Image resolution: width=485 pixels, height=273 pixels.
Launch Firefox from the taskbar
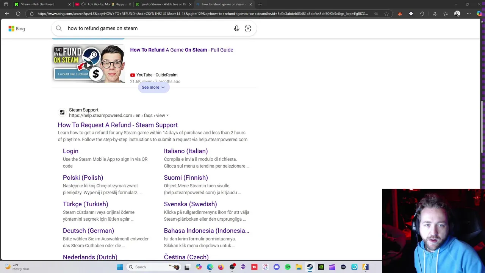coord(221,267)
